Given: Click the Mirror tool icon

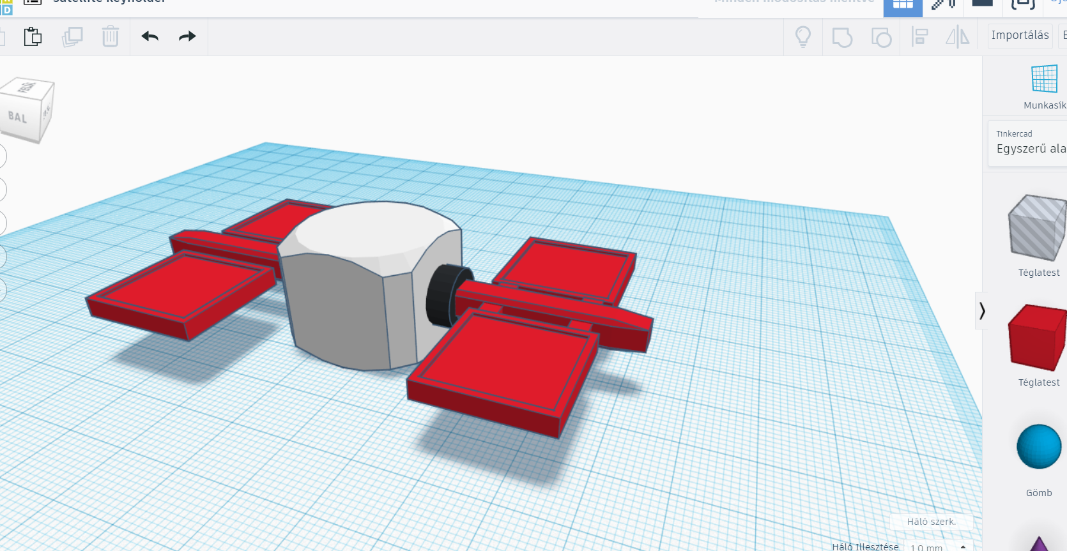Looking at the screenshot, I should tap(957, 37).
